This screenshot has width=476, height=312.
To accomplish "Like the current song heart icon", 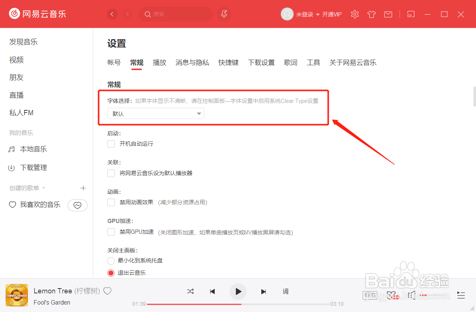I will point(107,291).
